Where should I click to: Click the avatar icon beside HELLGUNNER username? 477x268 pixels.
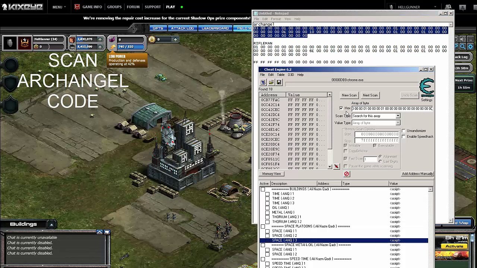point(391,7)
